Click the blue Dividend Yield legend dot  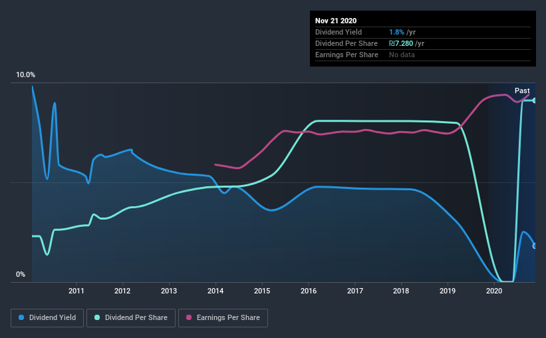point(21,317)
